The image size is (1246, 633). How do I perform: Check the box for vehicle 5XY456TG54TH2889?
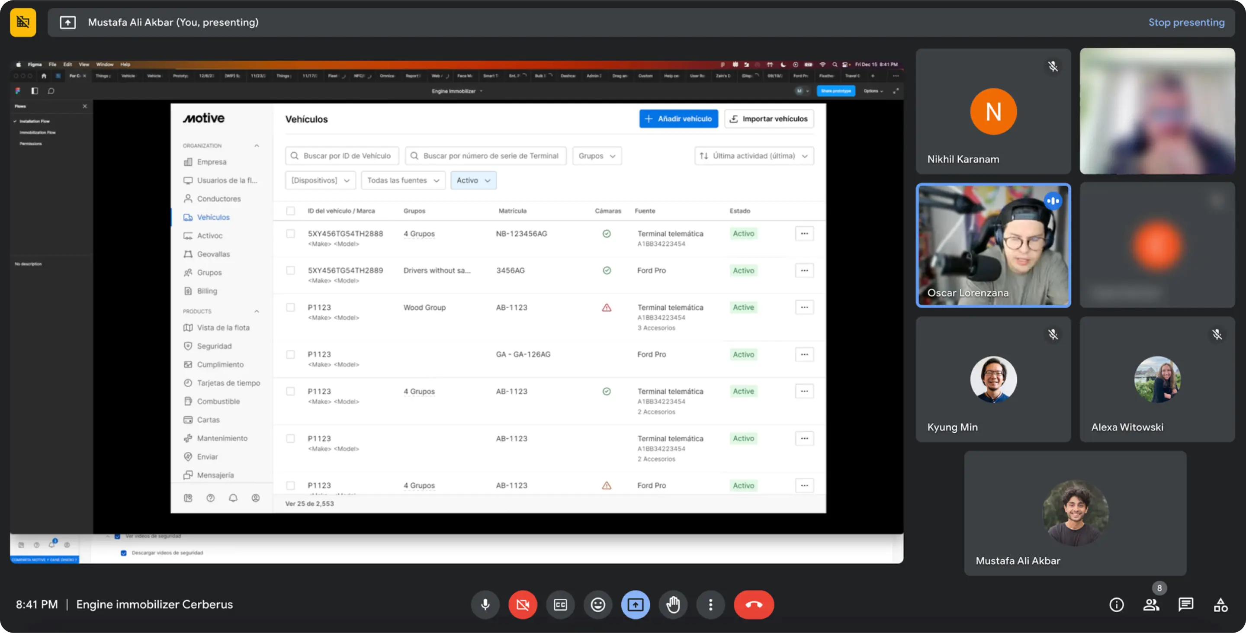click(x=290, y=270)
